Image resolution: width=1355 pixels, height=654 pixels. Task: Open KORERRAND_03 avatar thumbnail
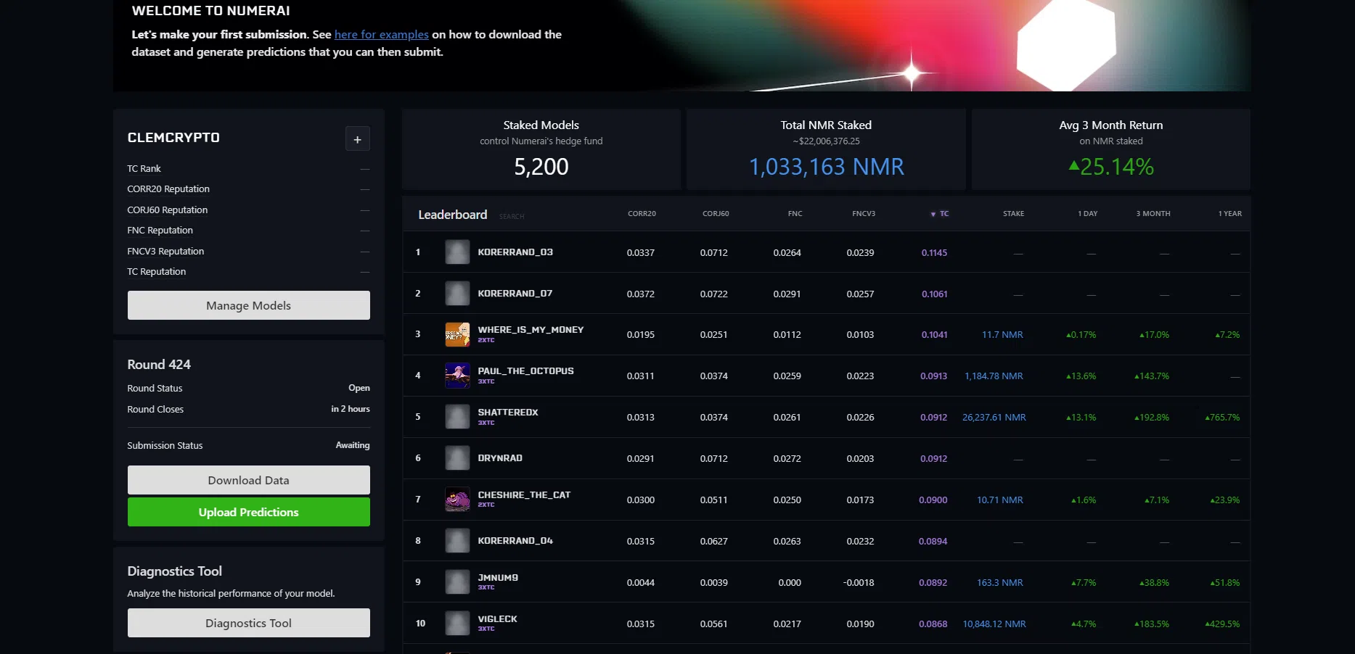457,252
